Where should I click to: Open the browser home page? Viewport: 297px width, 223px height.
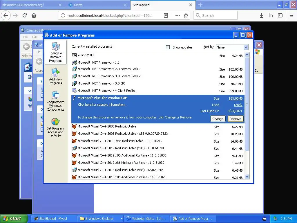point(34,15)
